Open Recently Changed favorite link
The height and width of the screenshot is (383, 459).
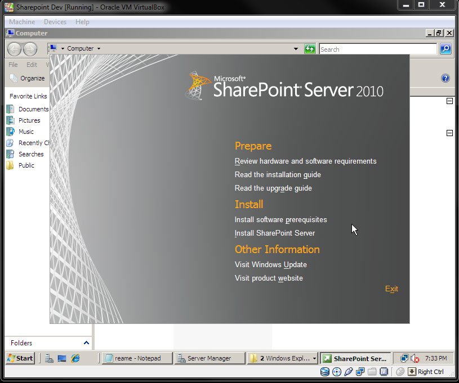[28, 143]
